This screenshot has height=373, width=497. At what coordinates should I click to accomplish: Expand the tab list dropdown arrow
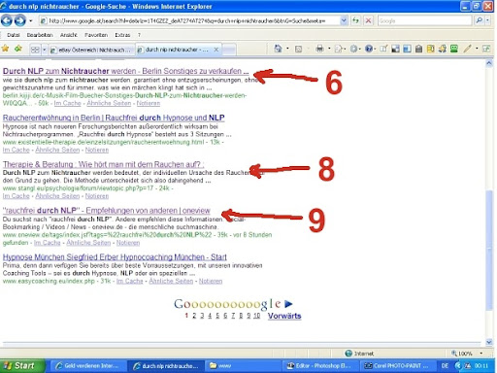tap(45, 50)
